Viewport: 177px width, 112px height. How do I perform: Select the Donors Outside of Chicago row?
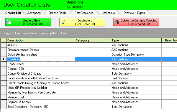click(x=88, y=73)
